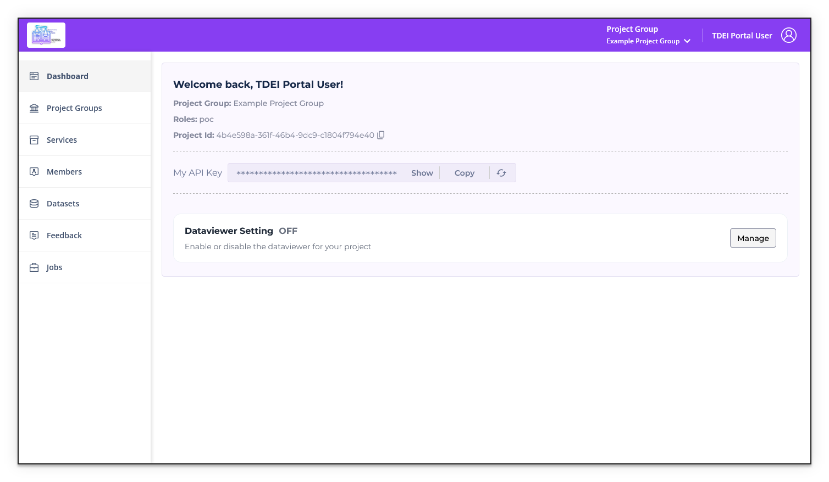Click the masked API key field
The width and height of the screenshot is (829, 482).
[x=316, y=173]
